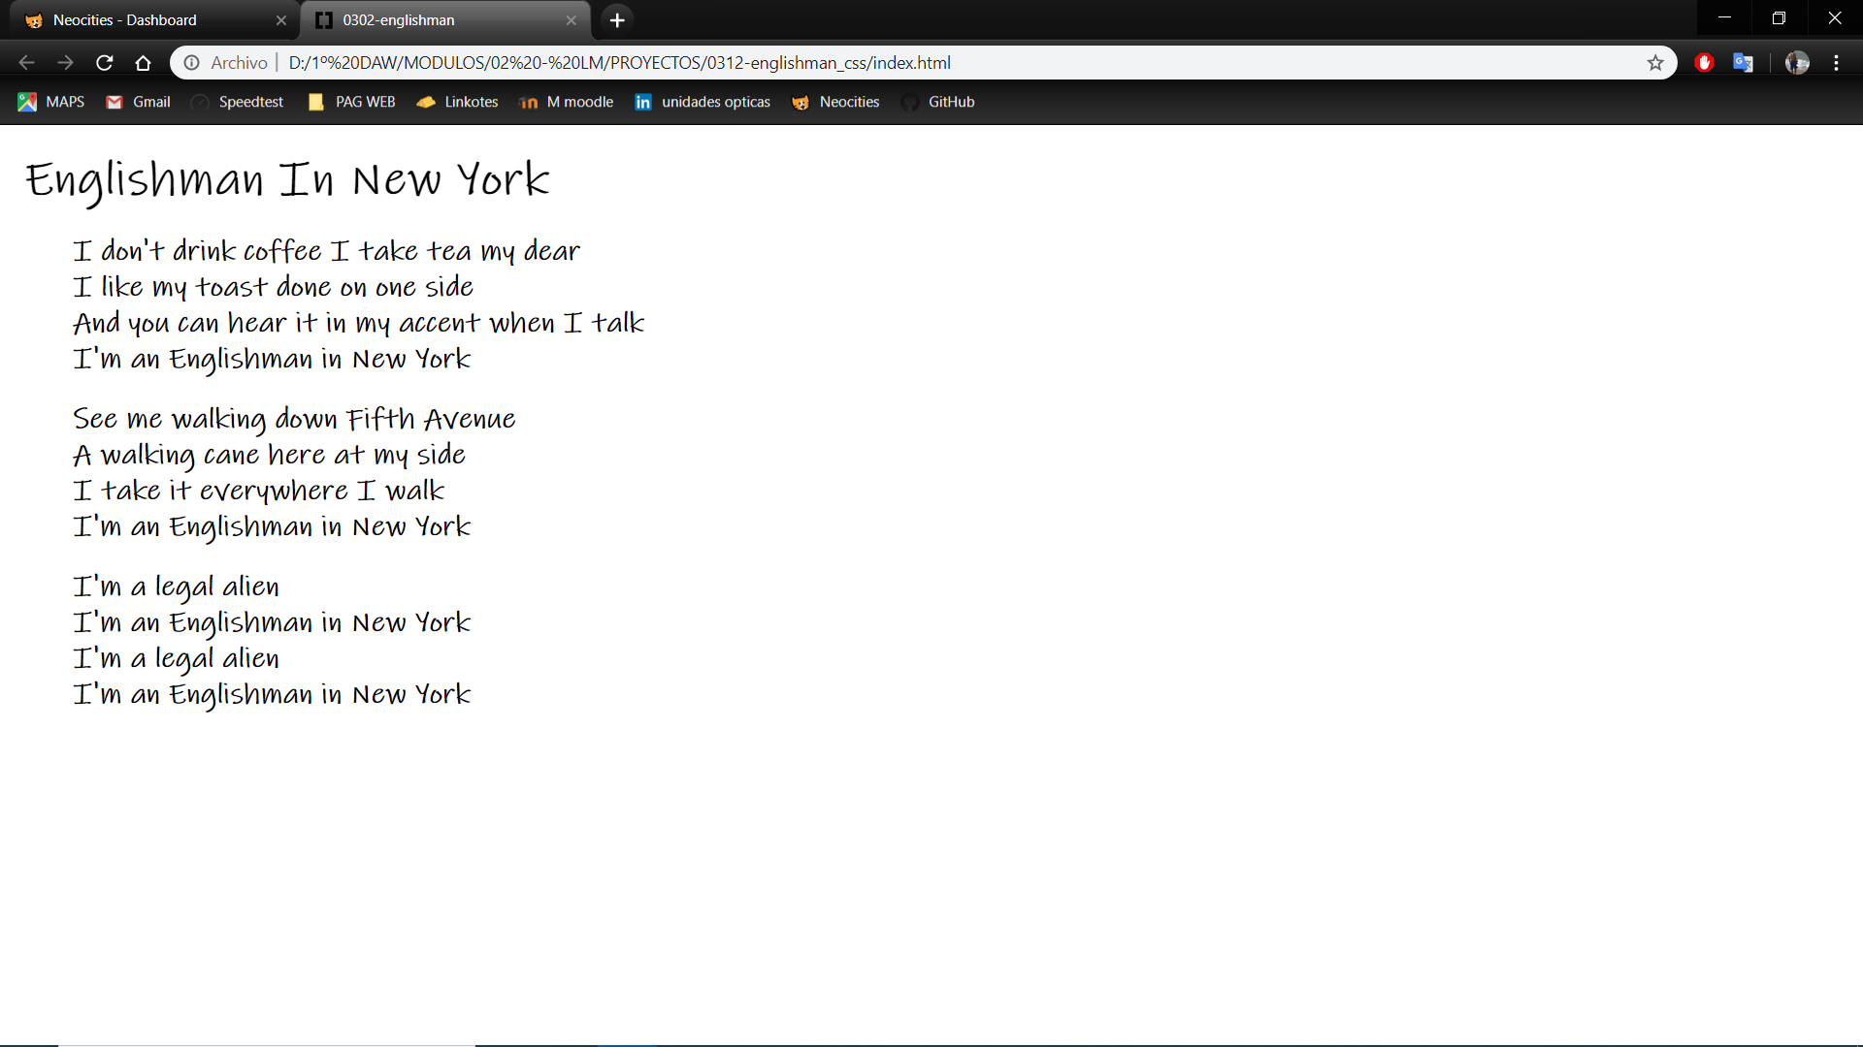Close the Neocities - Dashboard tab
1863x1047 pixels.
[281, 20]
